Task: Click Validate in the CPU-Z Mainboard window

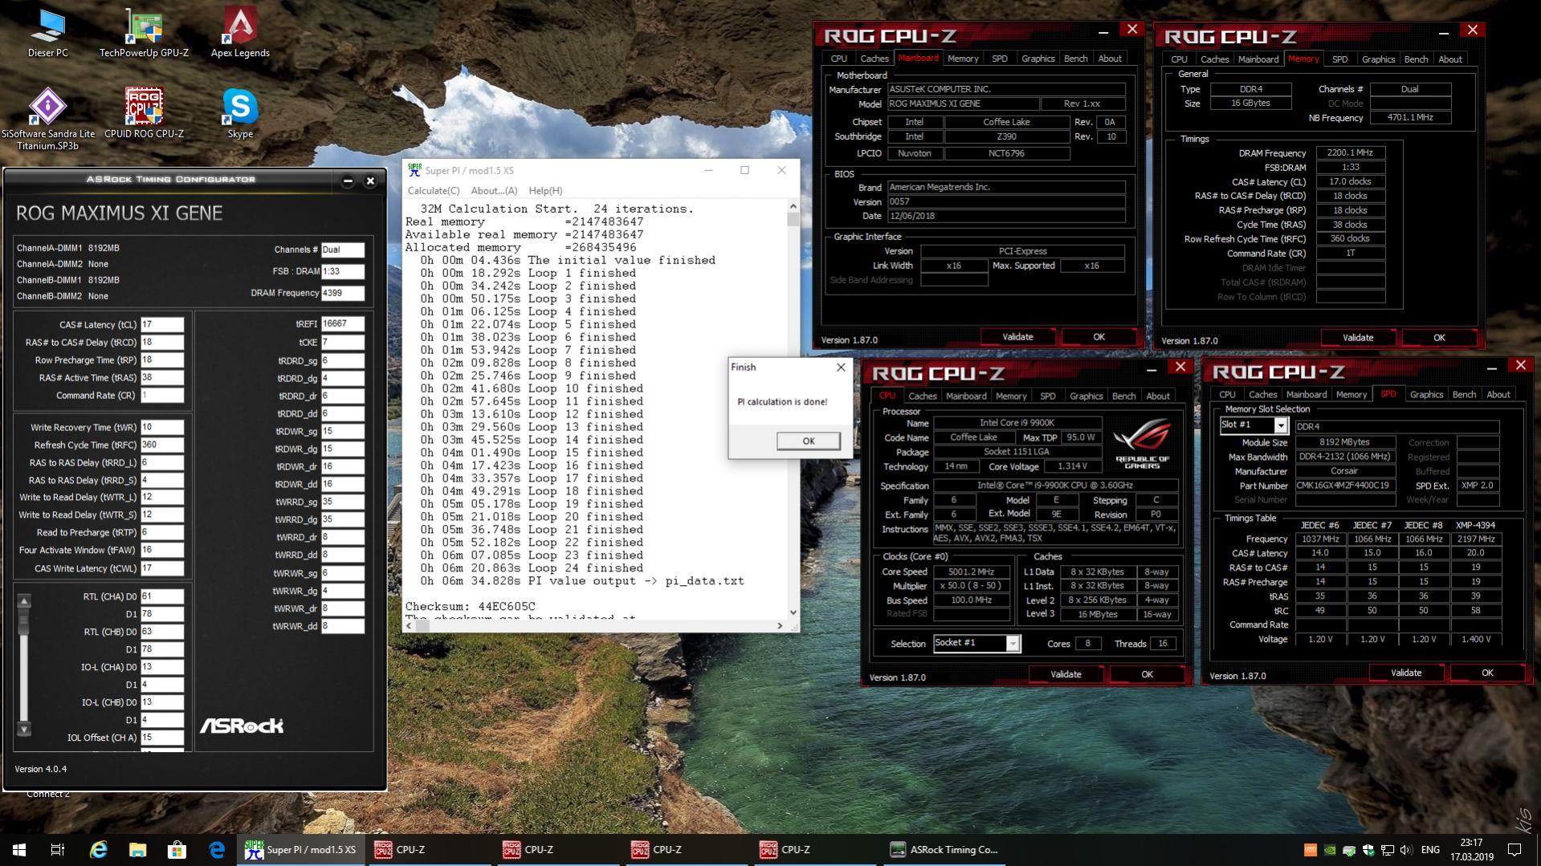Action: 1017,337
